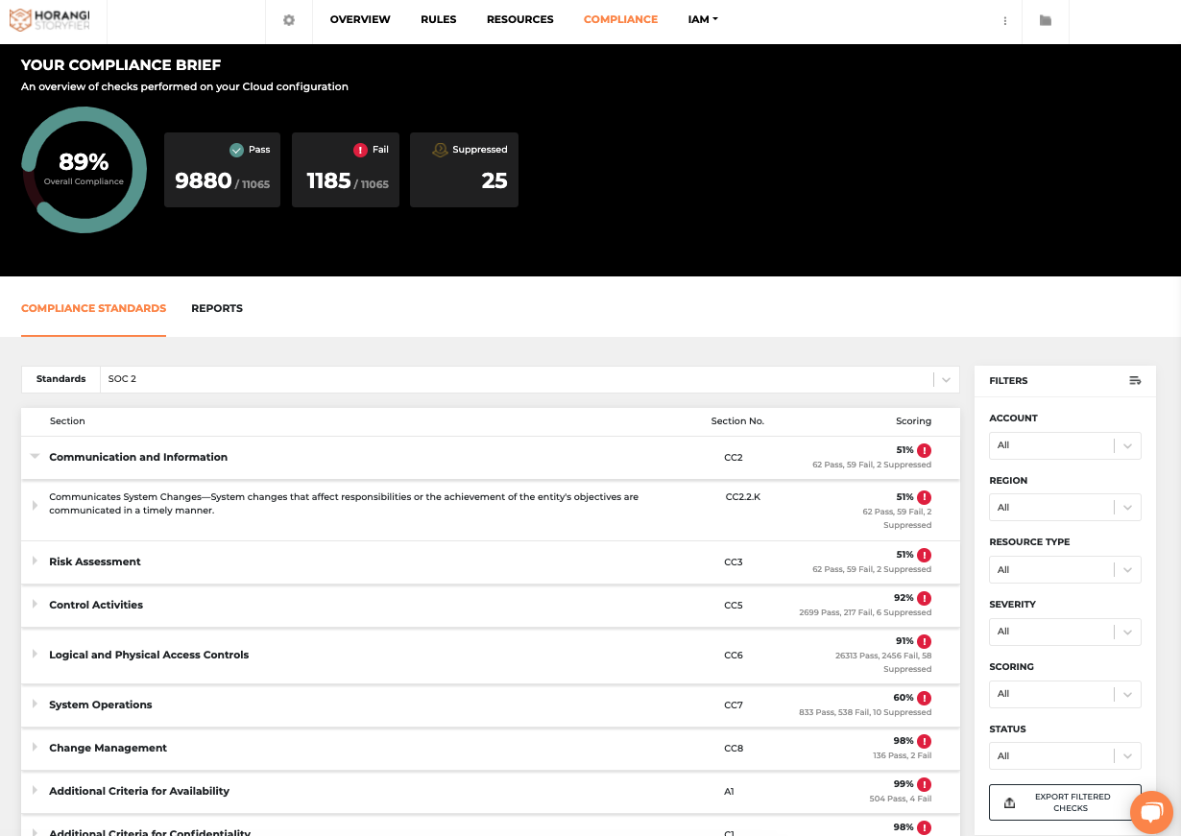The width and height of the screenshot is (1181, 836).
Task: Go to the Overview page
Action: point(360,20)
